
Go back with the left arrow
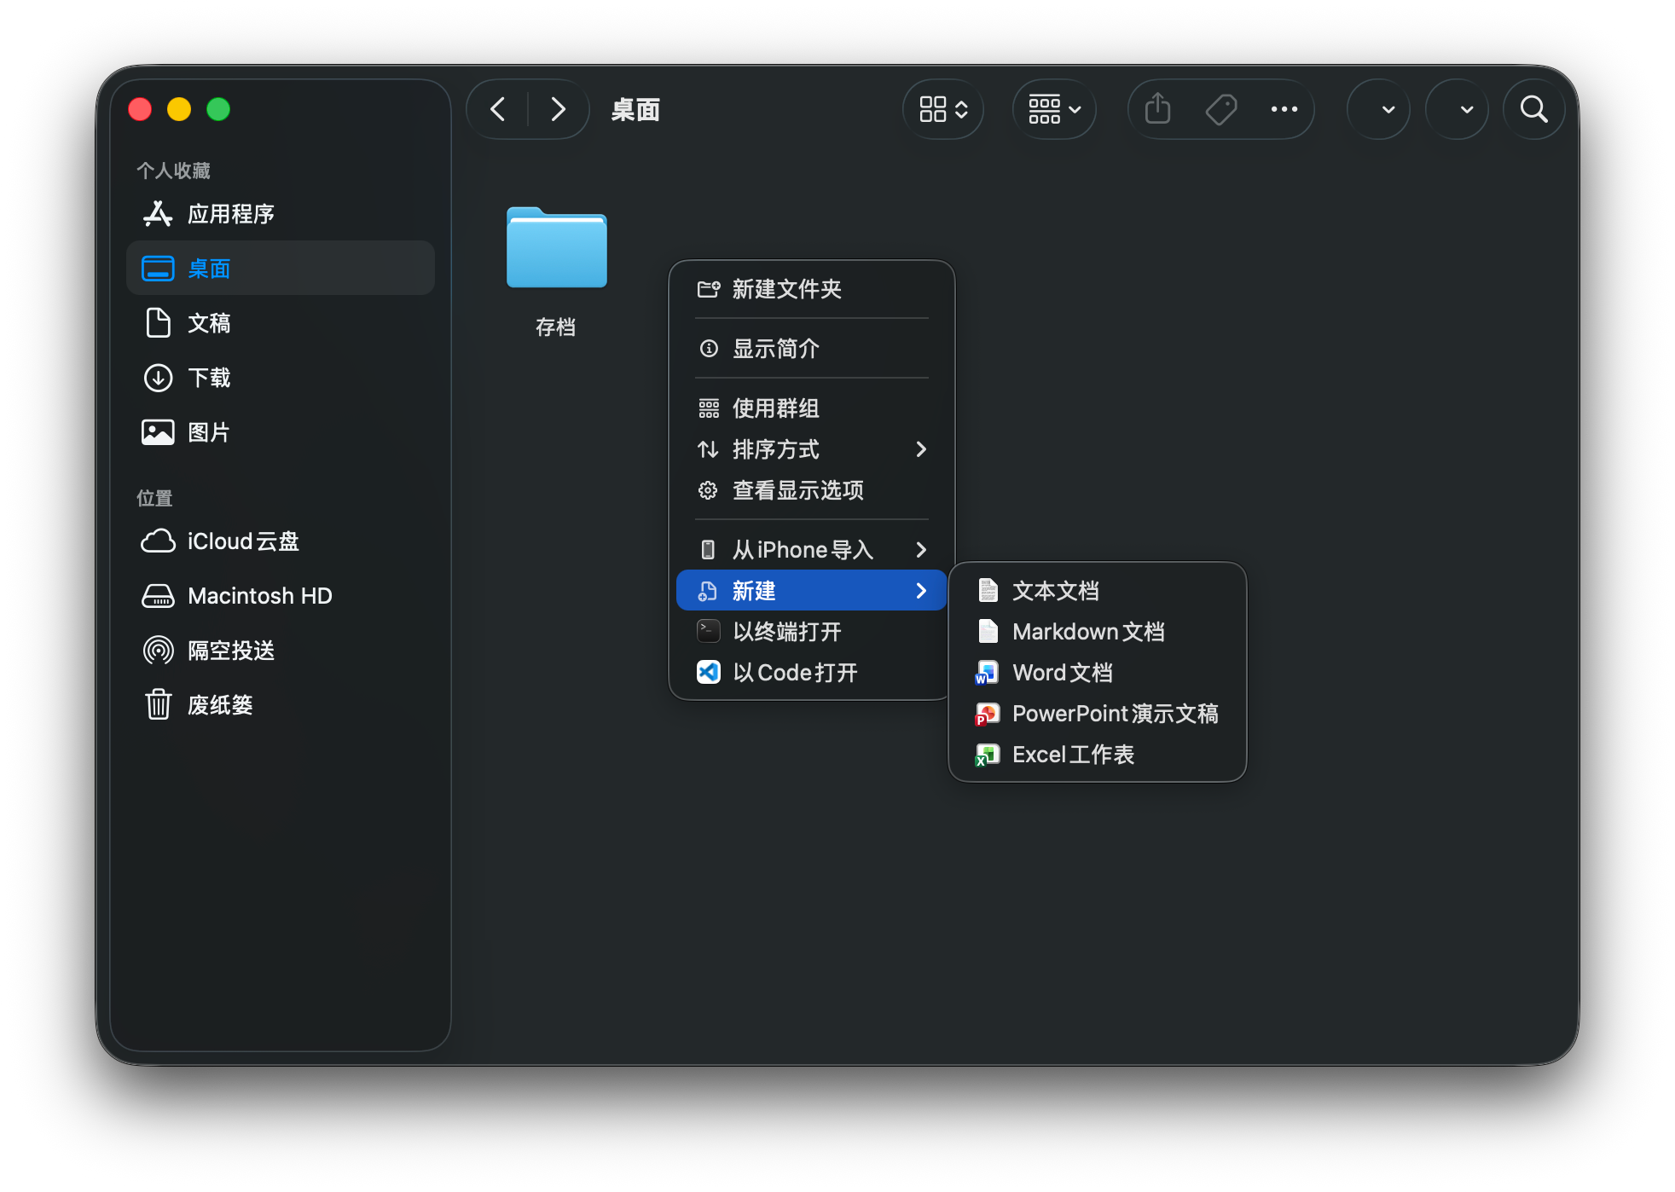click(498, 109)
